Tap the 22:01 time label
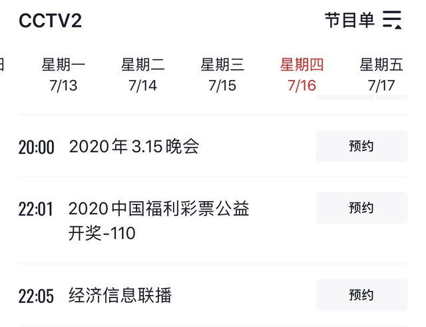Image resolution: width=426 pixels, height=327 pixels. (36, 209)
